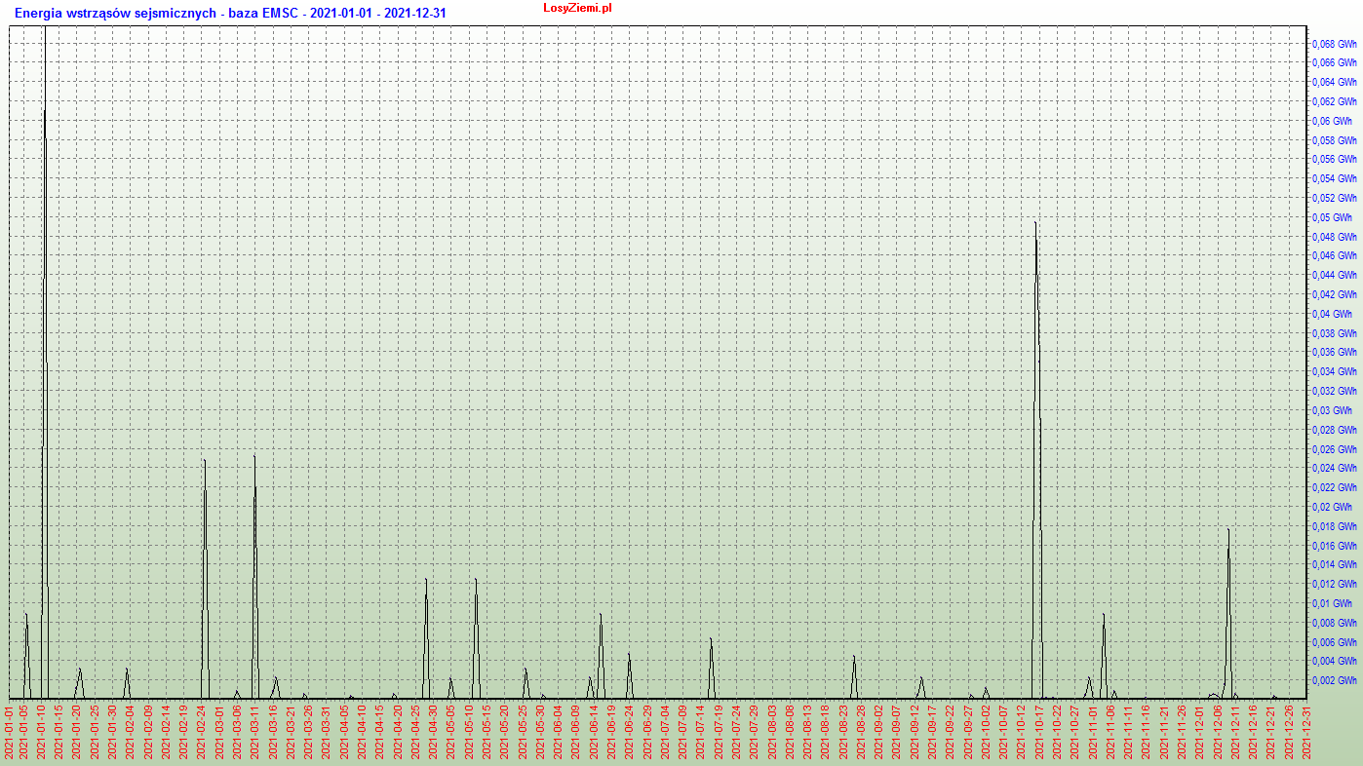Click the 0,05 GWh axis label
The height and width of the screenshot is (766, 1363).
1332,217
